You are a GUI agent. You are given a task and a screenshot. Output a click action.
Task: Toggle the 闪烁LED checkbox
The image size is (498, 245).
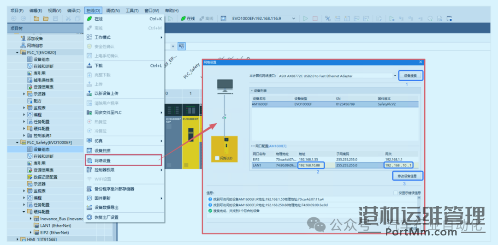click(217, 158)
